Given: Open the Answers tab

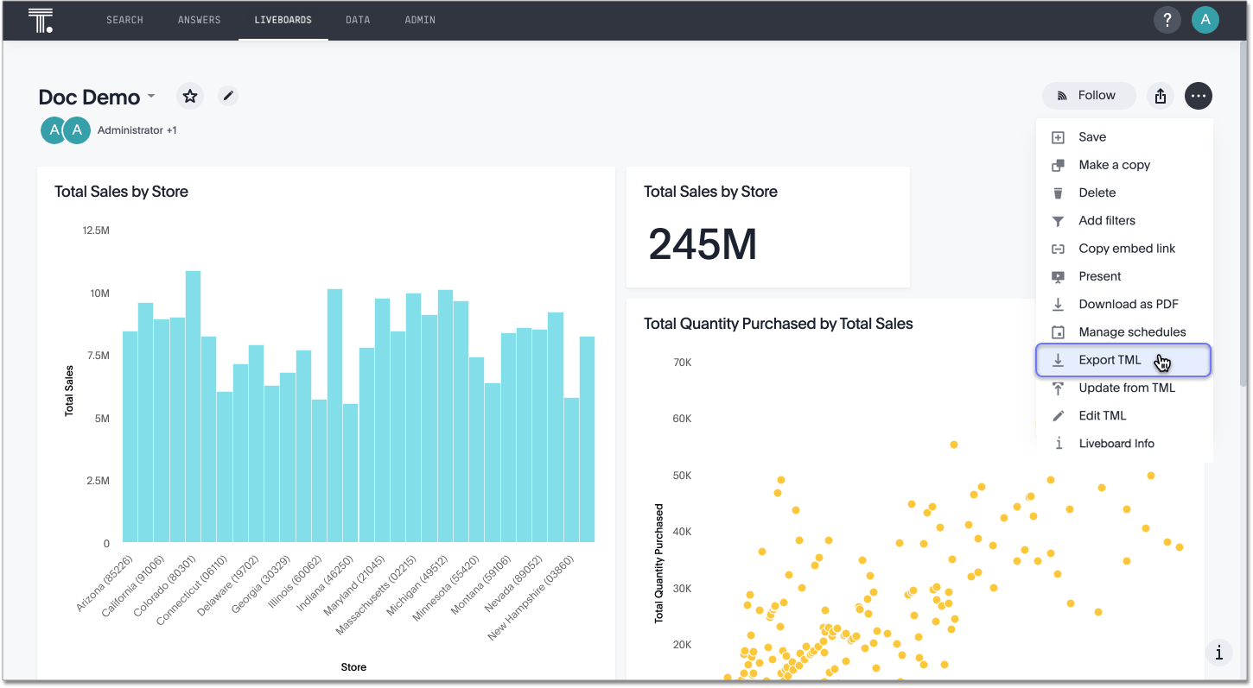Looking at the screenshot, I should pyautogui.click(x=199, y=20).
